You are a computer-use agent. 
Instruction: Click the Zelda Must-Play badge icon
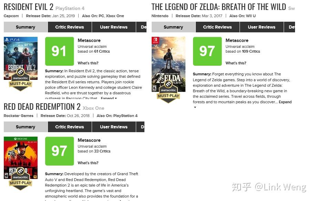pyautogui.click(x=168, y=92)
